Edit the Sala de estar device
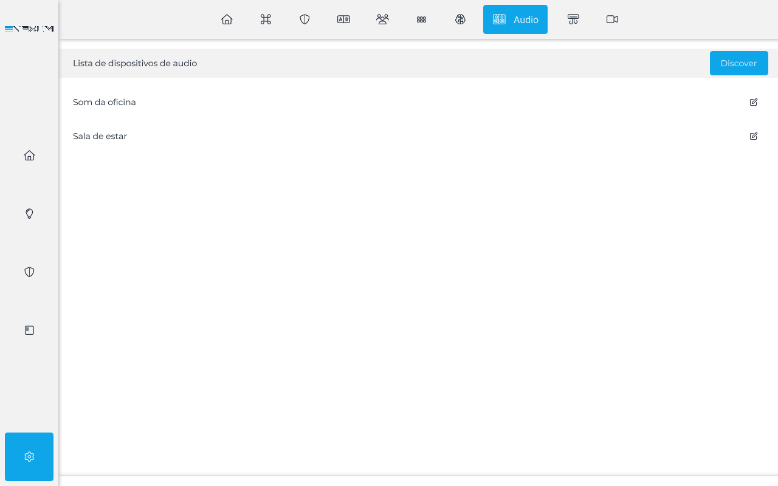Viewport: 778px width, 486px height. (x=754, y=136)
